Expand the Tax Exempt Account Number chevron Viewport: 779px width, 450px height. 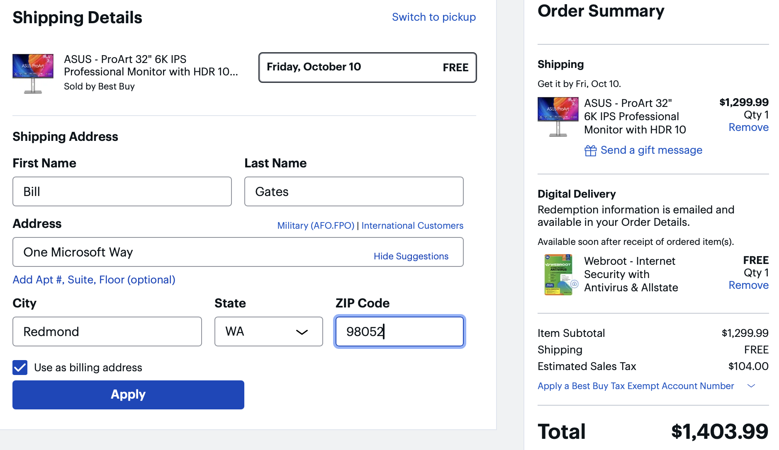pos(751,386)
